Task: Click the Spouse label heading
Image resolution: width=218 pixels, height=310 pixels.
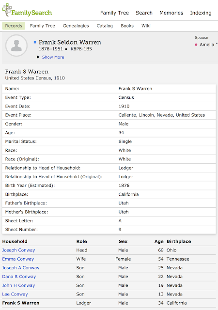Action: pos(202,38)
